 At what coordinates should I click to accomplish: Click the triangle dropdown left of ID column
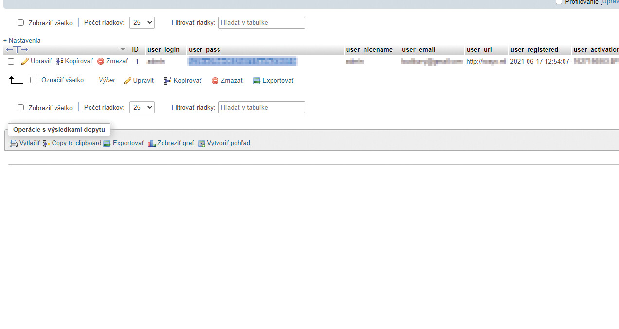pyautogui.click(x=123, y=49)
